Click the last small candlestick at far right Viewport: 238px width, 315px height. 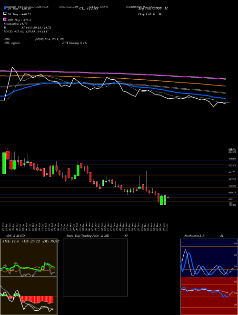tap(168, 198)
